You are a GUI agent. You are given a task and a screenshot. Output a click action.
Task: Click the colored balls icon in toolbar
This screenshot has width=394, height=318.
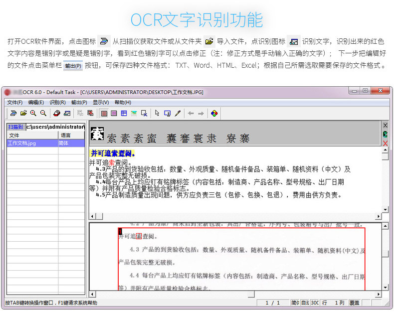pos(214,114)
